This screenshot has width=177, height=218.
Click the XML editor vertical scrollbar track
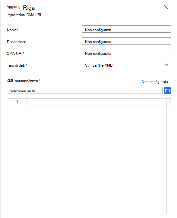pos(169,156)
